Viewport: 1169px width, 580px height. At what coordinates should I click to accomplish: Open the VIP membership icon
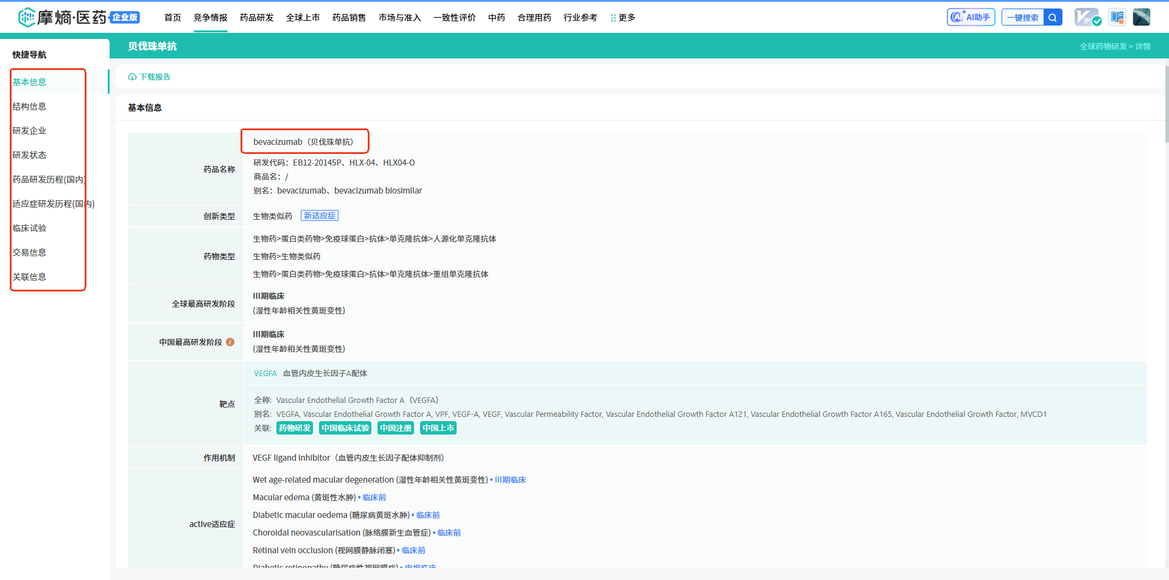pyautogui.click(x=1088, y=17)
